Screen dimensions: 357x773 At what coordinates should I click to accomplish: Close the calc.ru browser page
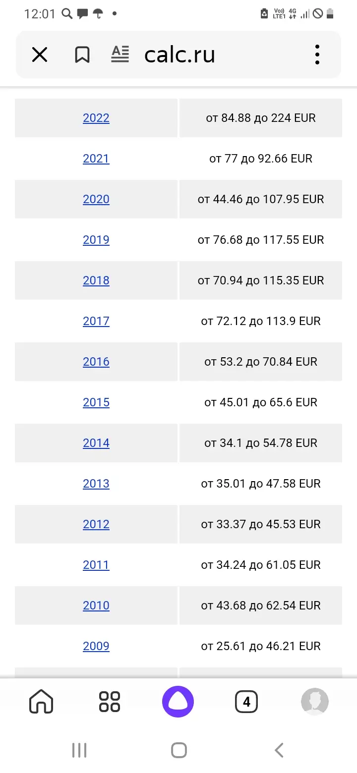click(x=40, y=55)
